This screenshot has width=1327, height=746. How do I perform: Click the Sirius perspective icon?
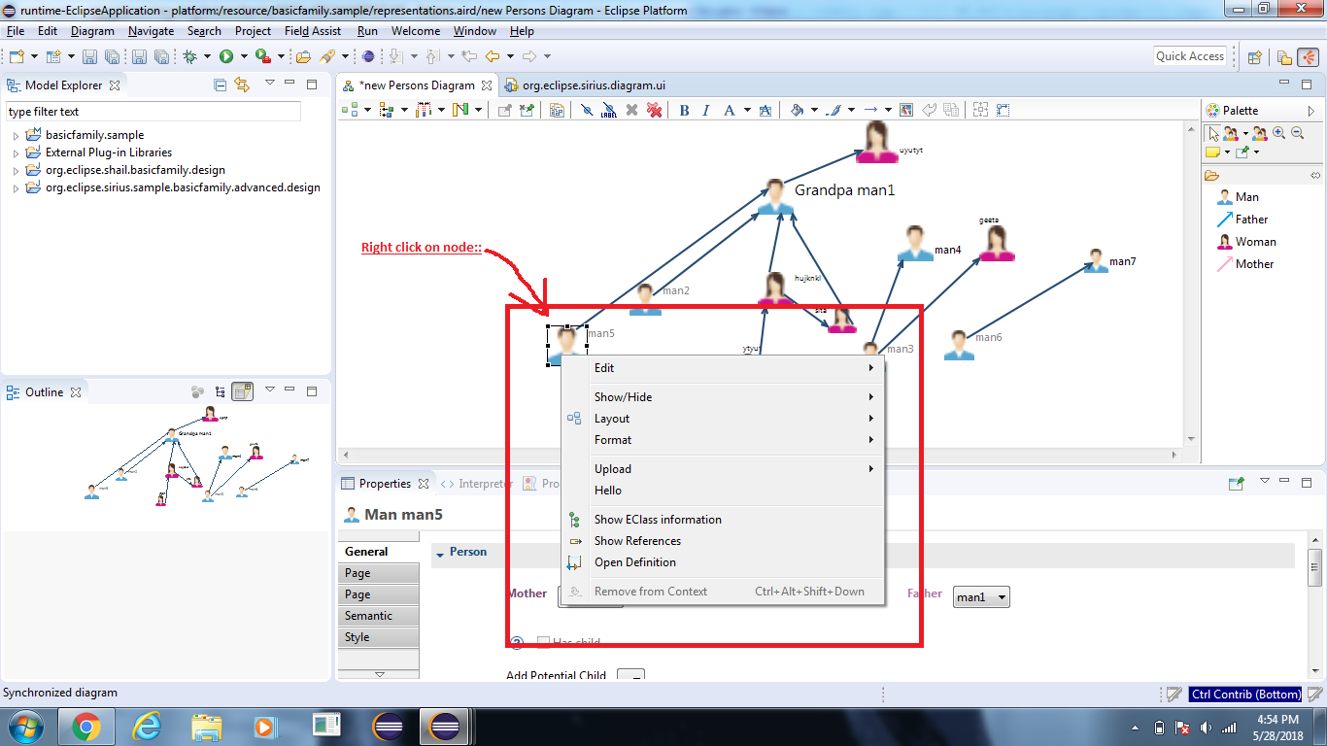(x=1308, y=57)
